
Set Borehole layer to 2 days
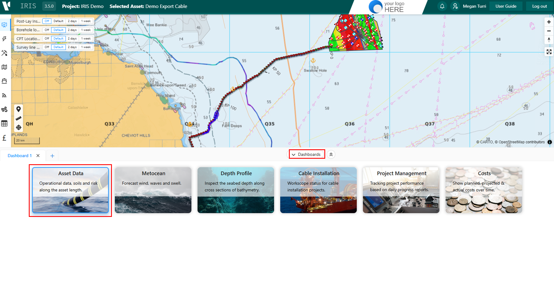(x=72, y=30)
